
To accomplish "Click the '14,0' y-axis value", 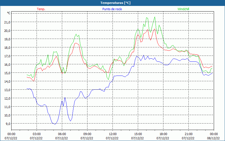I will tap(8, 81).
